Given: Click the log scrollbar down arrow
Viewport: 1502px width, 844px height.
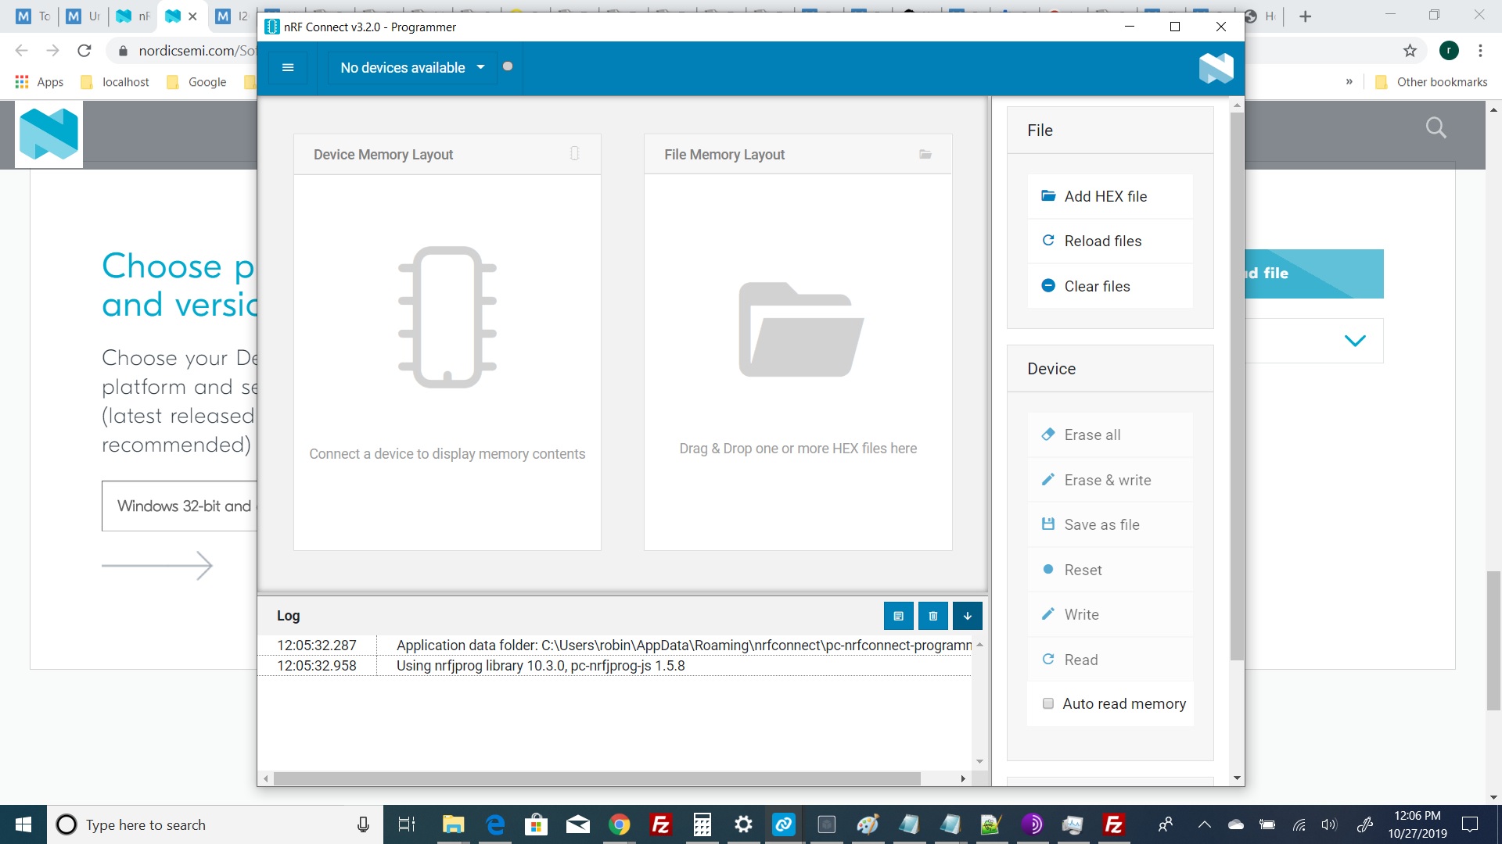Looking at the screenshot, I should coord(979,761).
